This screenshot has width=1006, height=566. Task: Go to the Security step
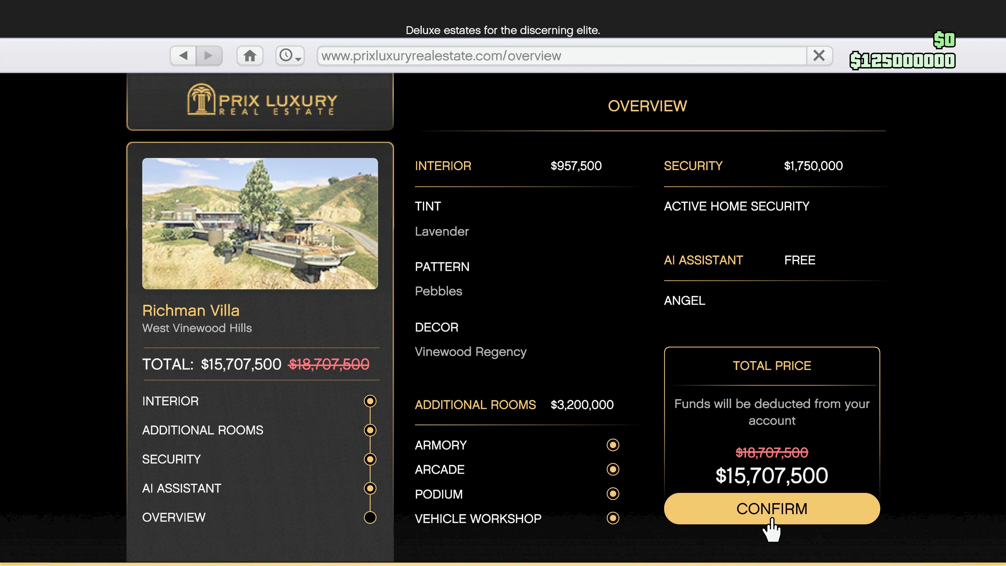point(370,459)
